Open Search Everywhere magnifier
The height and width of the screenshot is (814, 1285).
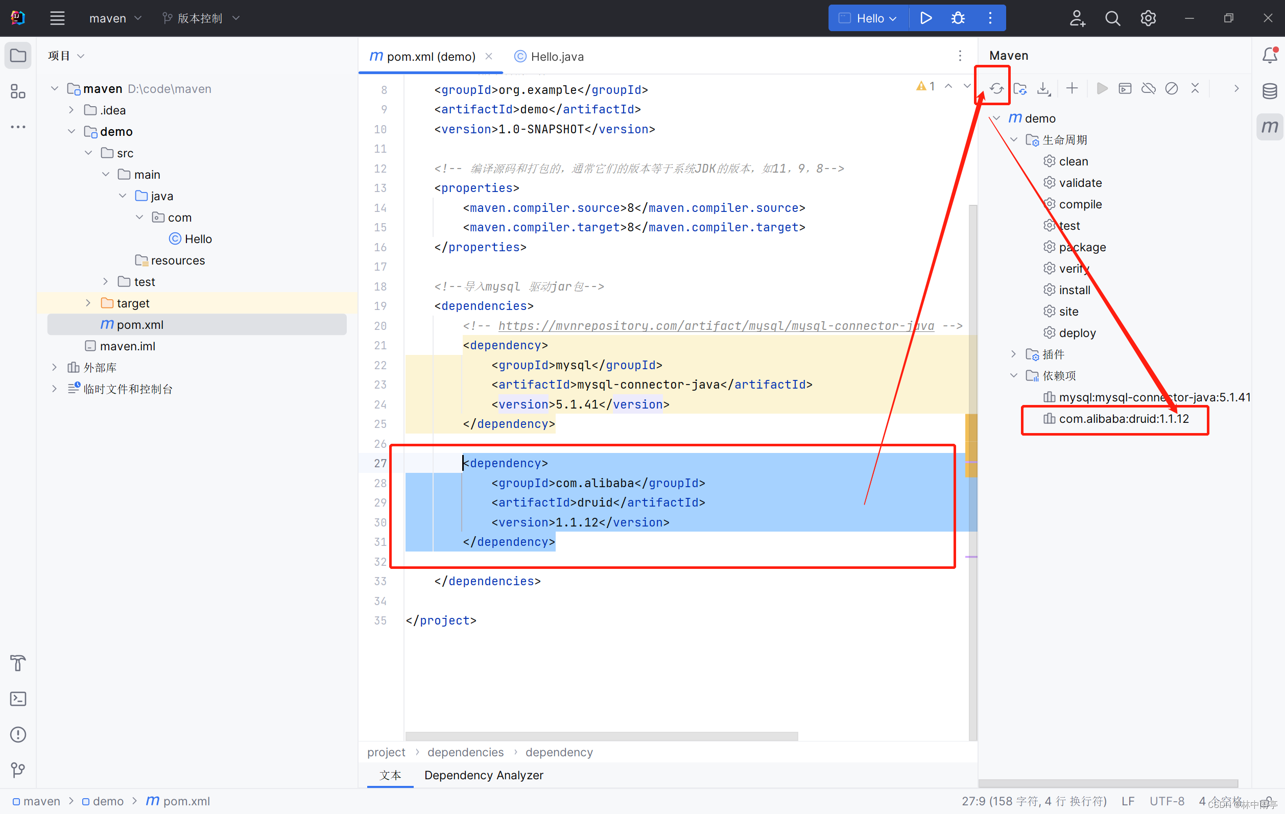click(x=1113, y=18)
